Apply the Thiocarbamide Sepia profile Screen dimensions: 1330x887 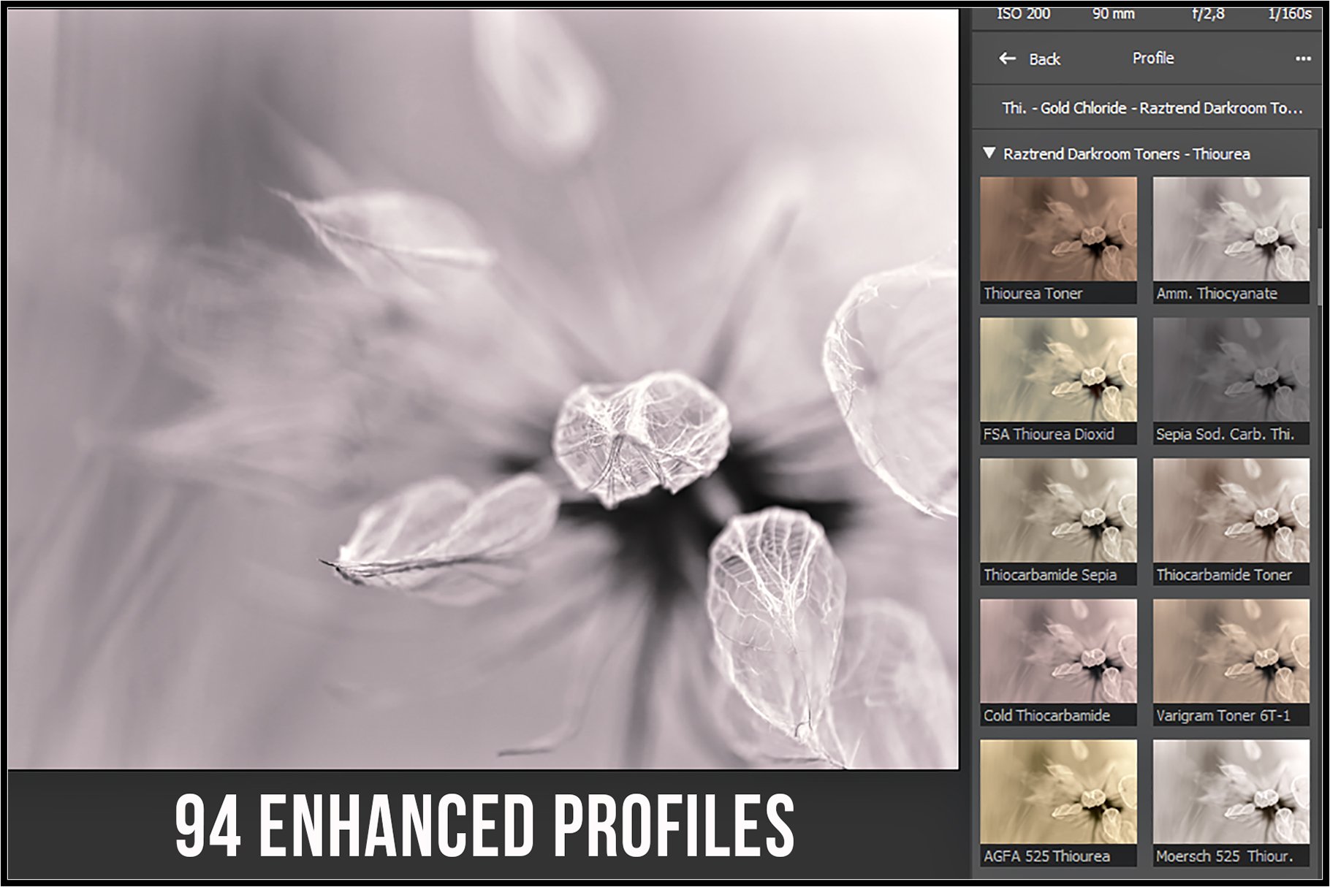(x=1058, y=522)
